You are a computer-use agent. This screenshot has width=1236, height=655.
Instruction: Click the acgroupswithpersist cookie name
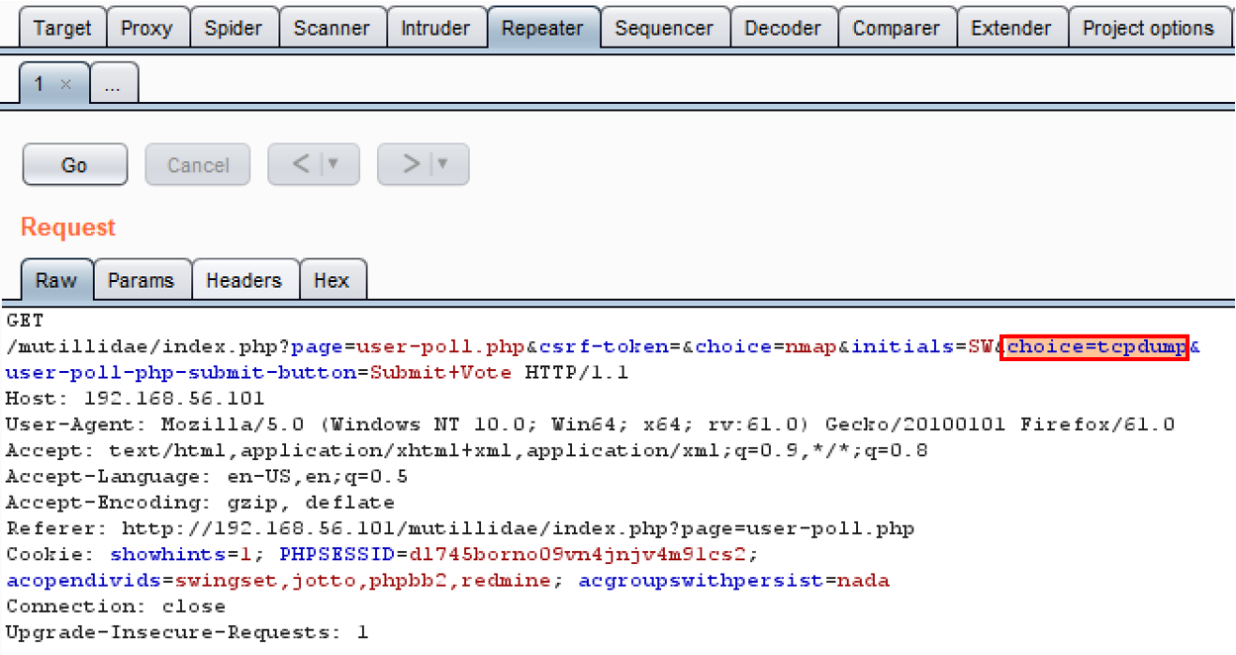pos(702,580)
